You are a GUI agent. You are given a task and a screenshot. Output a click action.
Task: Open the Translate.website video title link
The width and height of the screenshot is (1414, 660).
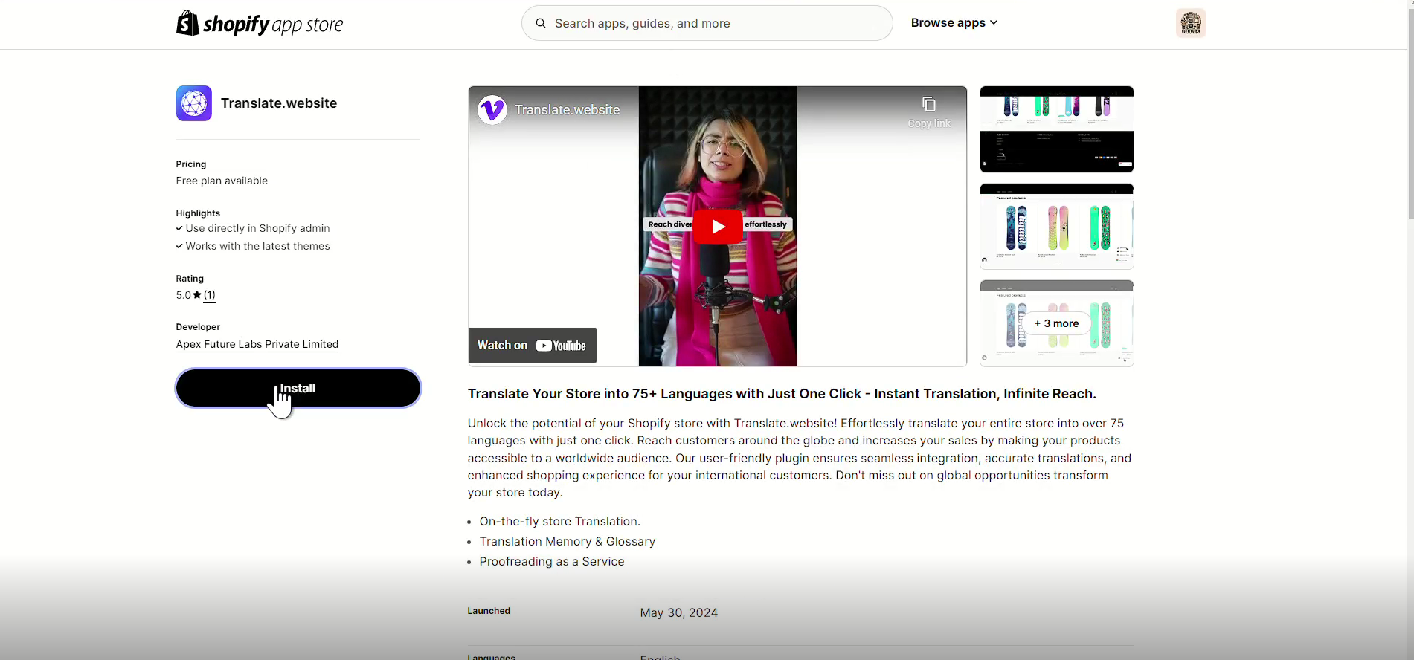pos(568,110)
